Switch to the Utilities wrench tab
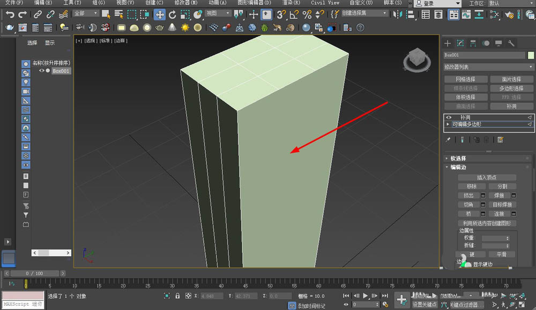 coord(511,43)
